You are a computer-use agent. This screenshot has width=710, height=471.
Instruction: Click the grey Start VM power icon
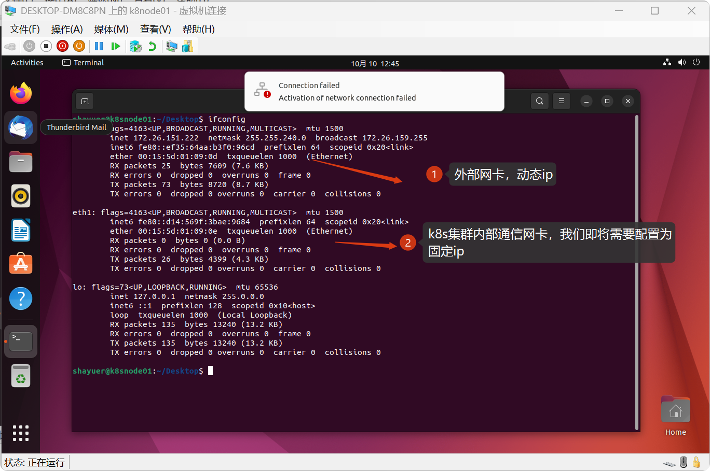point(30,46)
